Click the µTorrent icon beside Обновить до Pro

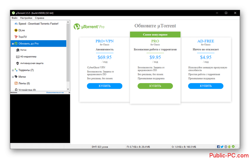point(16,44)
